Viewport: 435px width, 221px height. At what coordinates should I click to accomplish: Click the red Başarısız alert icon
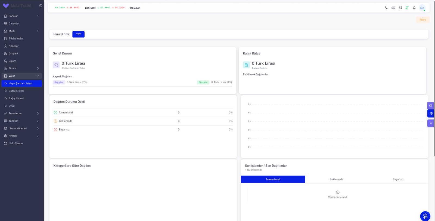pos(55,130)
